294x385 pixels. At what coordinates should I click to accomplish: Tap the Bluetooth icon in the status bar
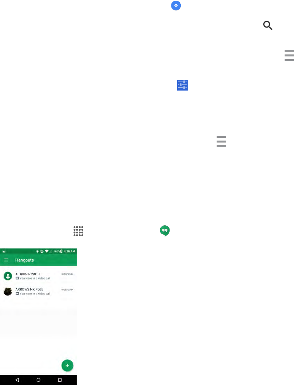(38, 251)
